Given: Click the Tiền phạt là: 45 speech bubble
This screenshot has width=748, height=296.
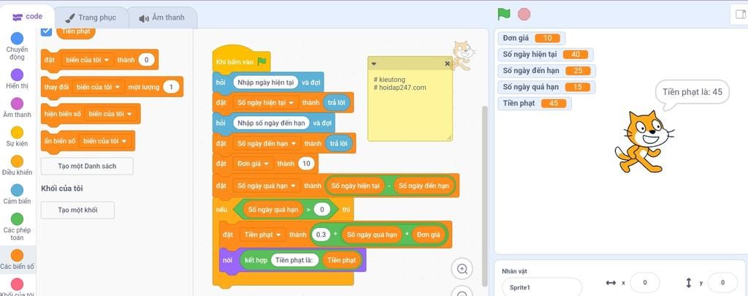Looking at the screenshot, I should point(692,92).
